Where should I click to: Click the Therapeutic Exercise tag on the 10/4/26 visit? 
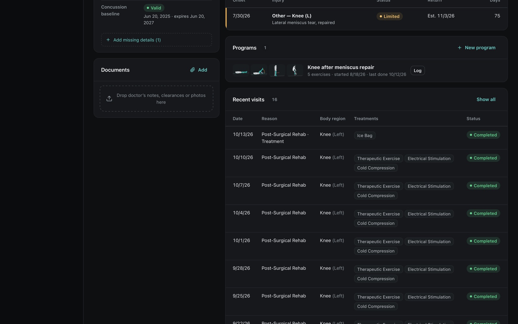(x=378, y=214)
